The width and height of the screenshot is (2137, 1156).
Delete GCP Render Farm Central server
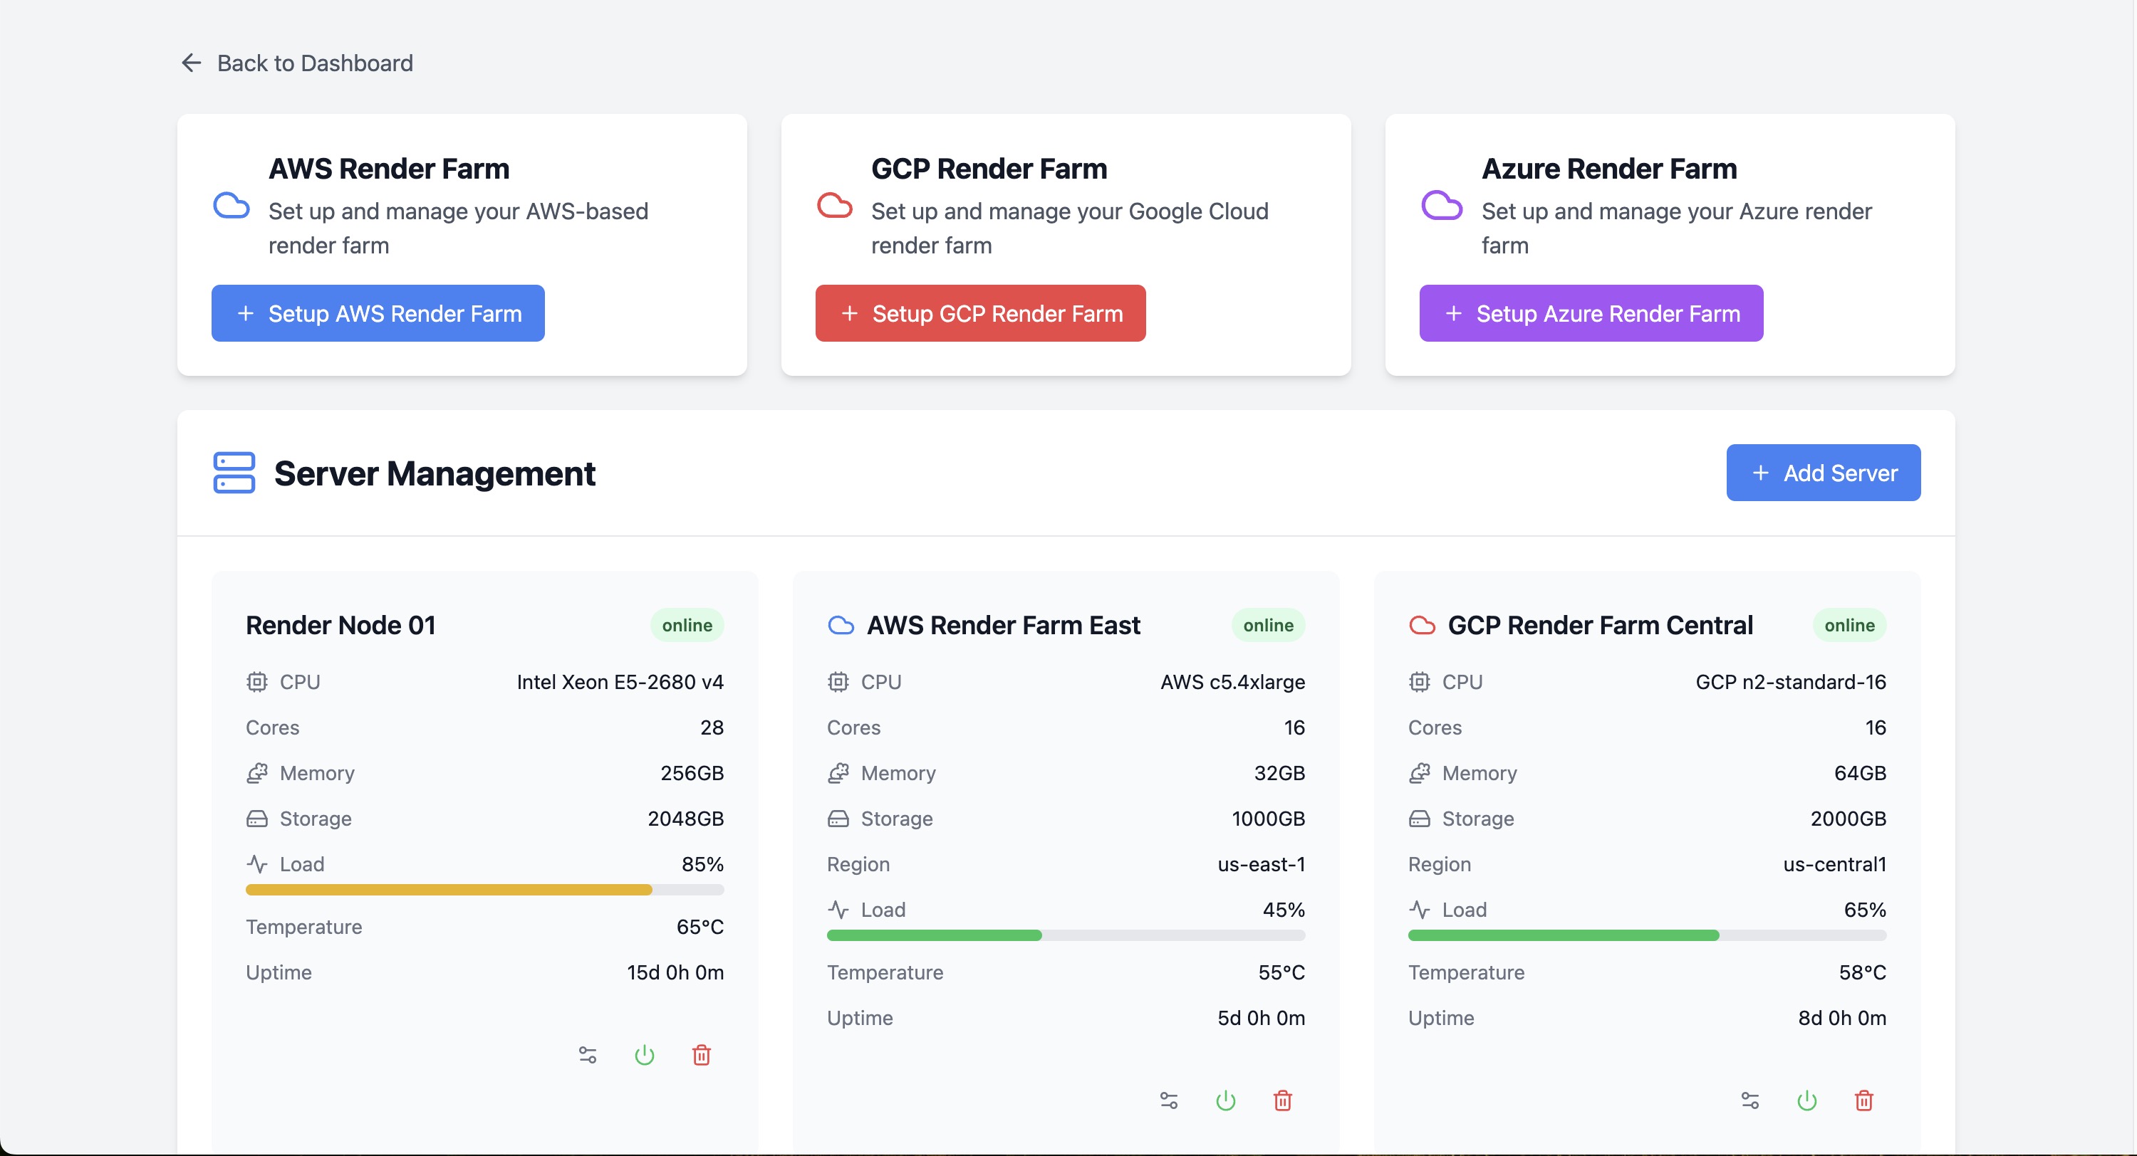[1864, 1100]
